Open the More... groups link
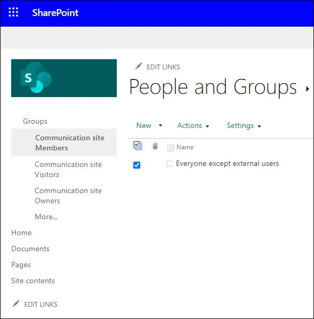Viewport: 314px width, 319px height. [46, 217]
